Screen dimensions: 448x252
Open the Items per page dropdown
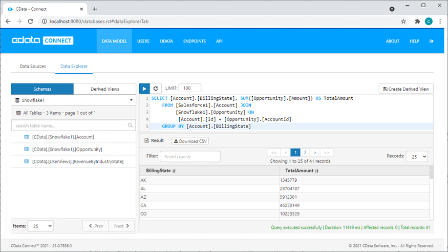pyautogui.click(x=40, y=226)
